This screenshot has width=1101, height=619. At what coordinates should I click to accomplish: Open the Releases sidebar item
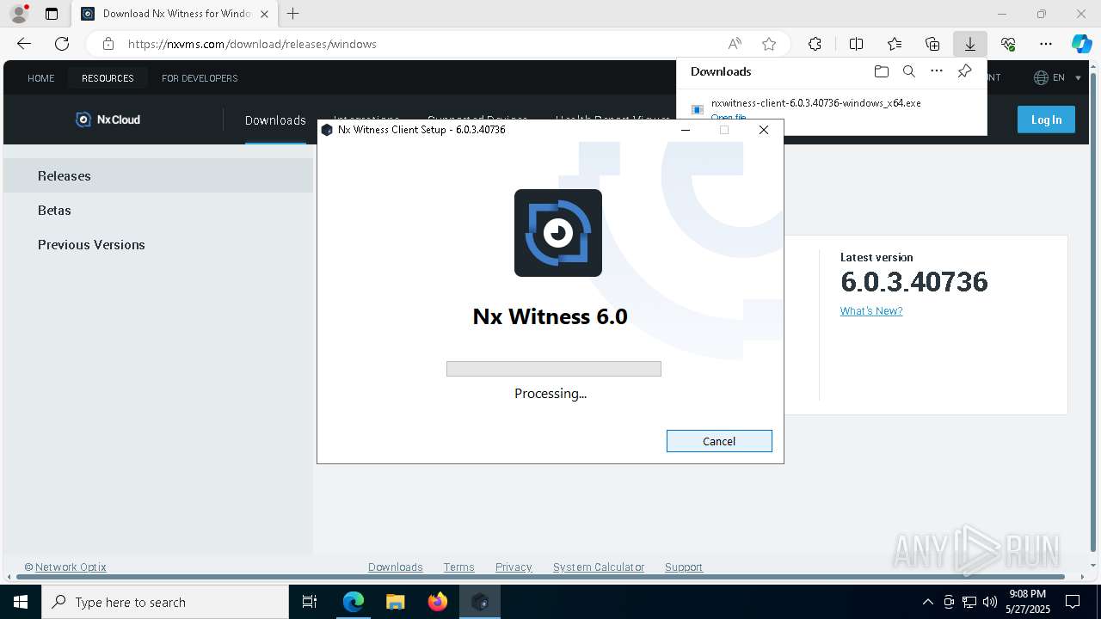pos(158,175)
